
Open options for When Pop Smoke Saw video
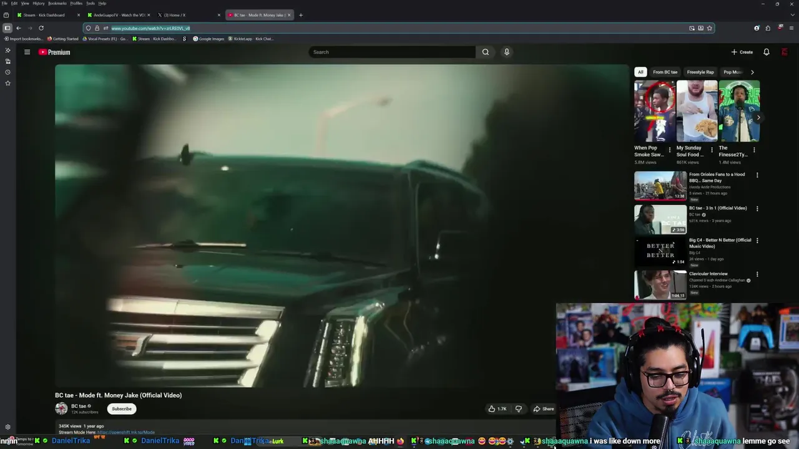tap(670, 150)
